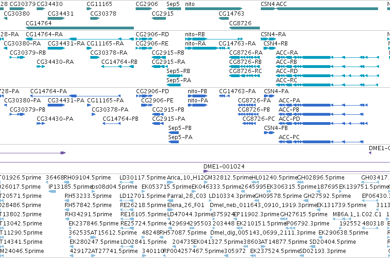Click the CSN4-RB transcript label
Screen dimensions: 390x258
(x=275, y=43)
